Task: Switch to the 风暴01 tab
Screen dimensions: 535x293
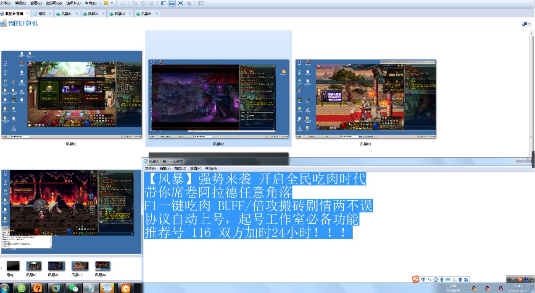Action: click(x=66, y=13)
